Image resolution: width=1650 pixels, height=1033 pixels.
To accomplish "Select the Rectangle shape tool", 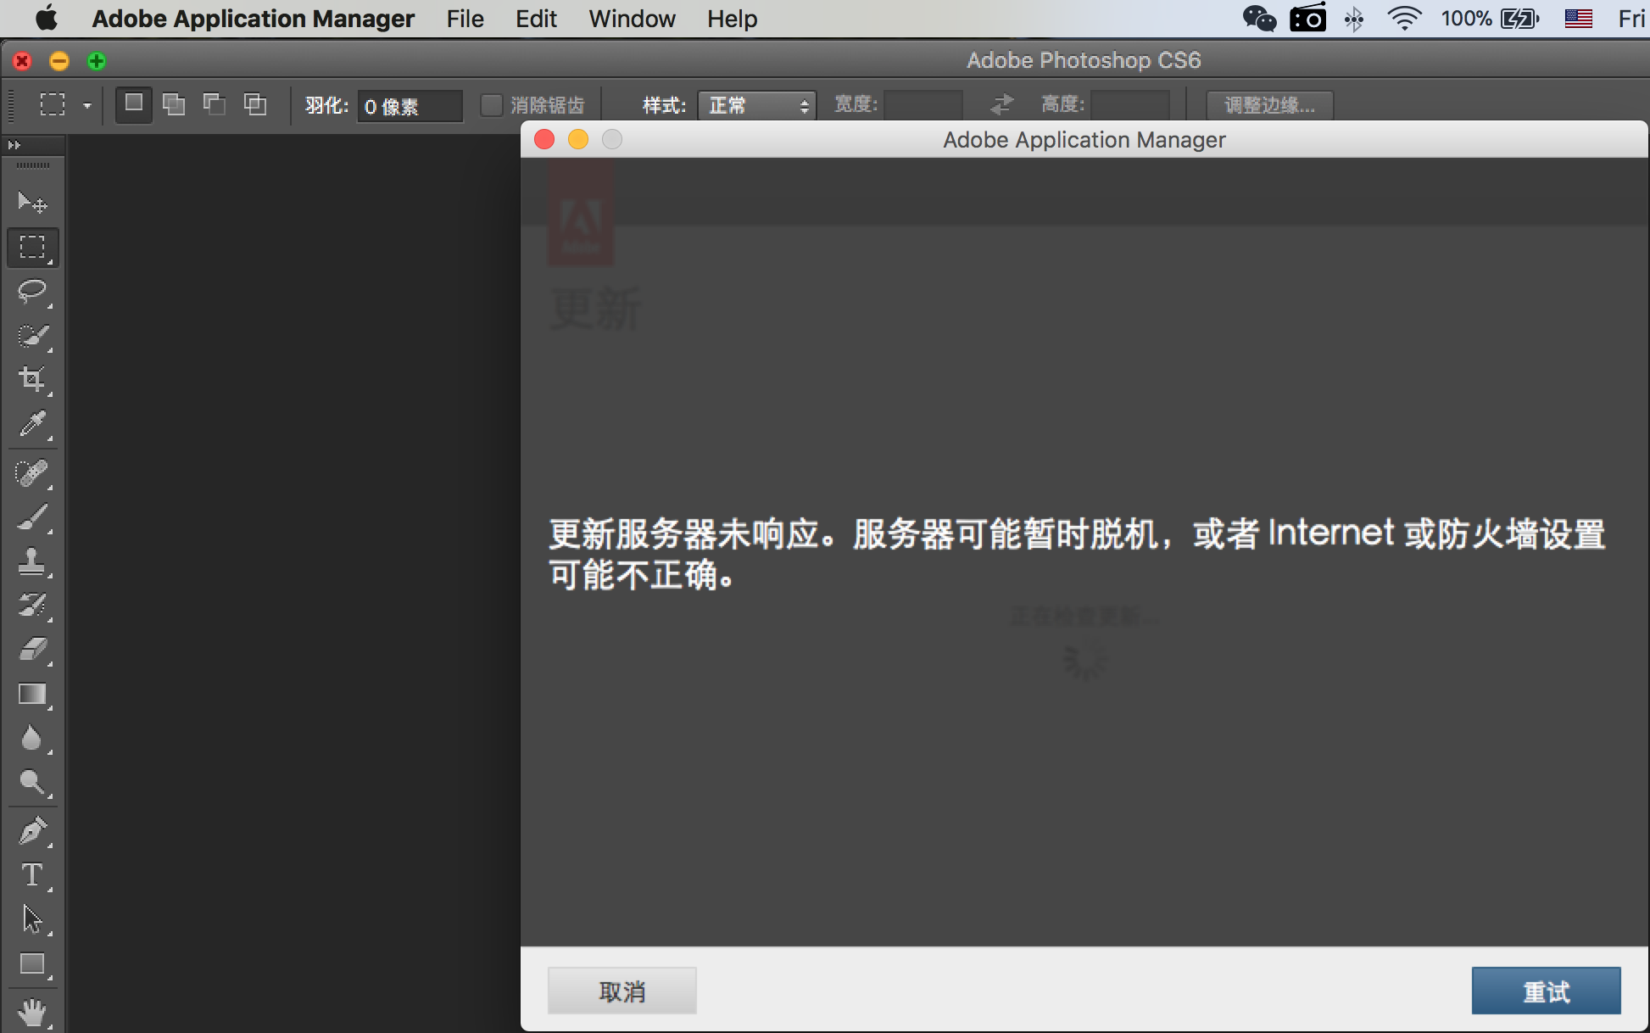I will pos(33,964).
